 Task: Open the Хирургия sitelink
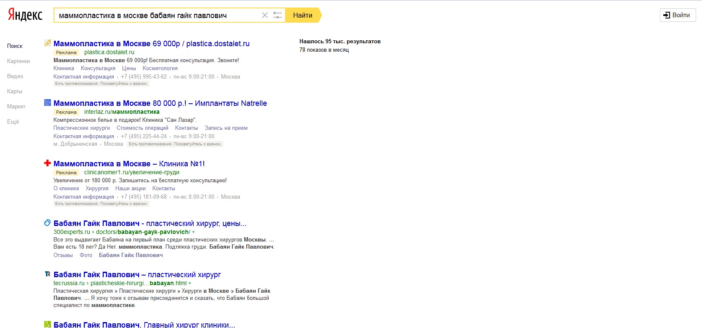[x=97, y=189]
